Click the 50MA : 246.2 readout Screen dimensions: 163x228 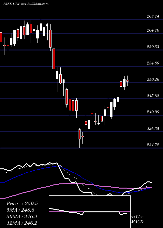coord(22,217)
